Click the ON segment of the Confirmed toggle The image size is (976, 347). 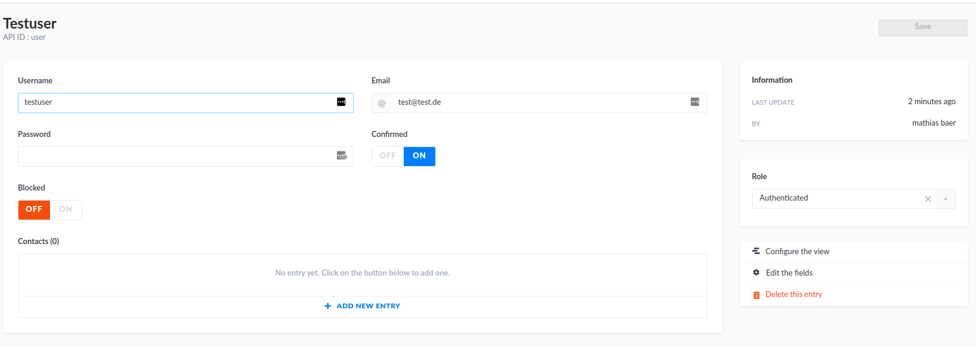click(x=419, y=156)
